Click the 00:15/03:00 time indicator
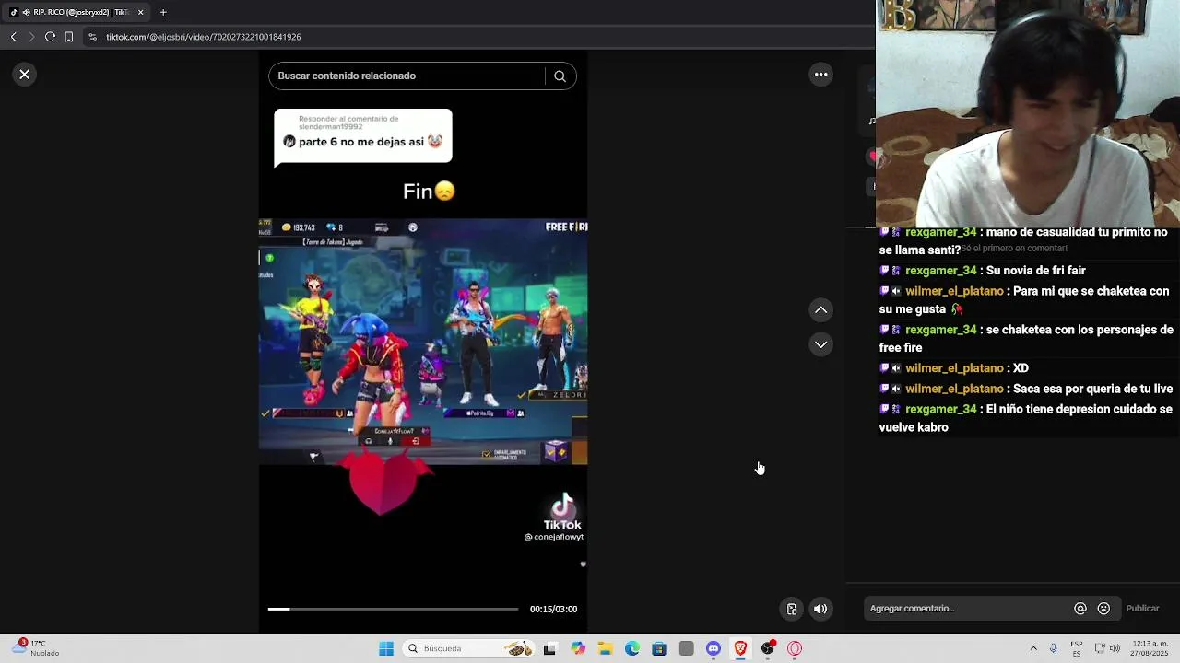Screen dimensions: 1180x663 pyautogui.click(x=553, y=609)
